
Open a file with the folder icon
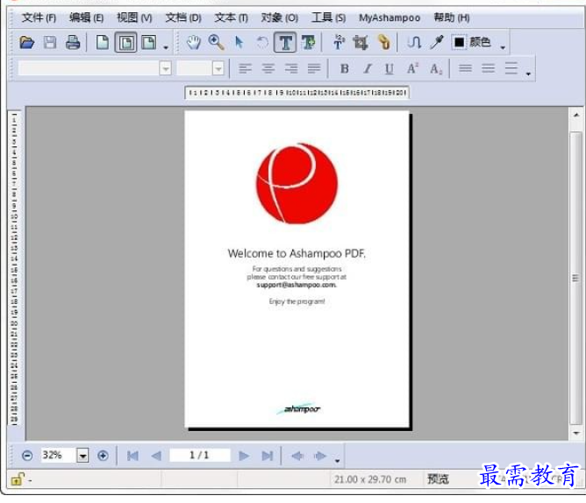(x=27, y=43)
